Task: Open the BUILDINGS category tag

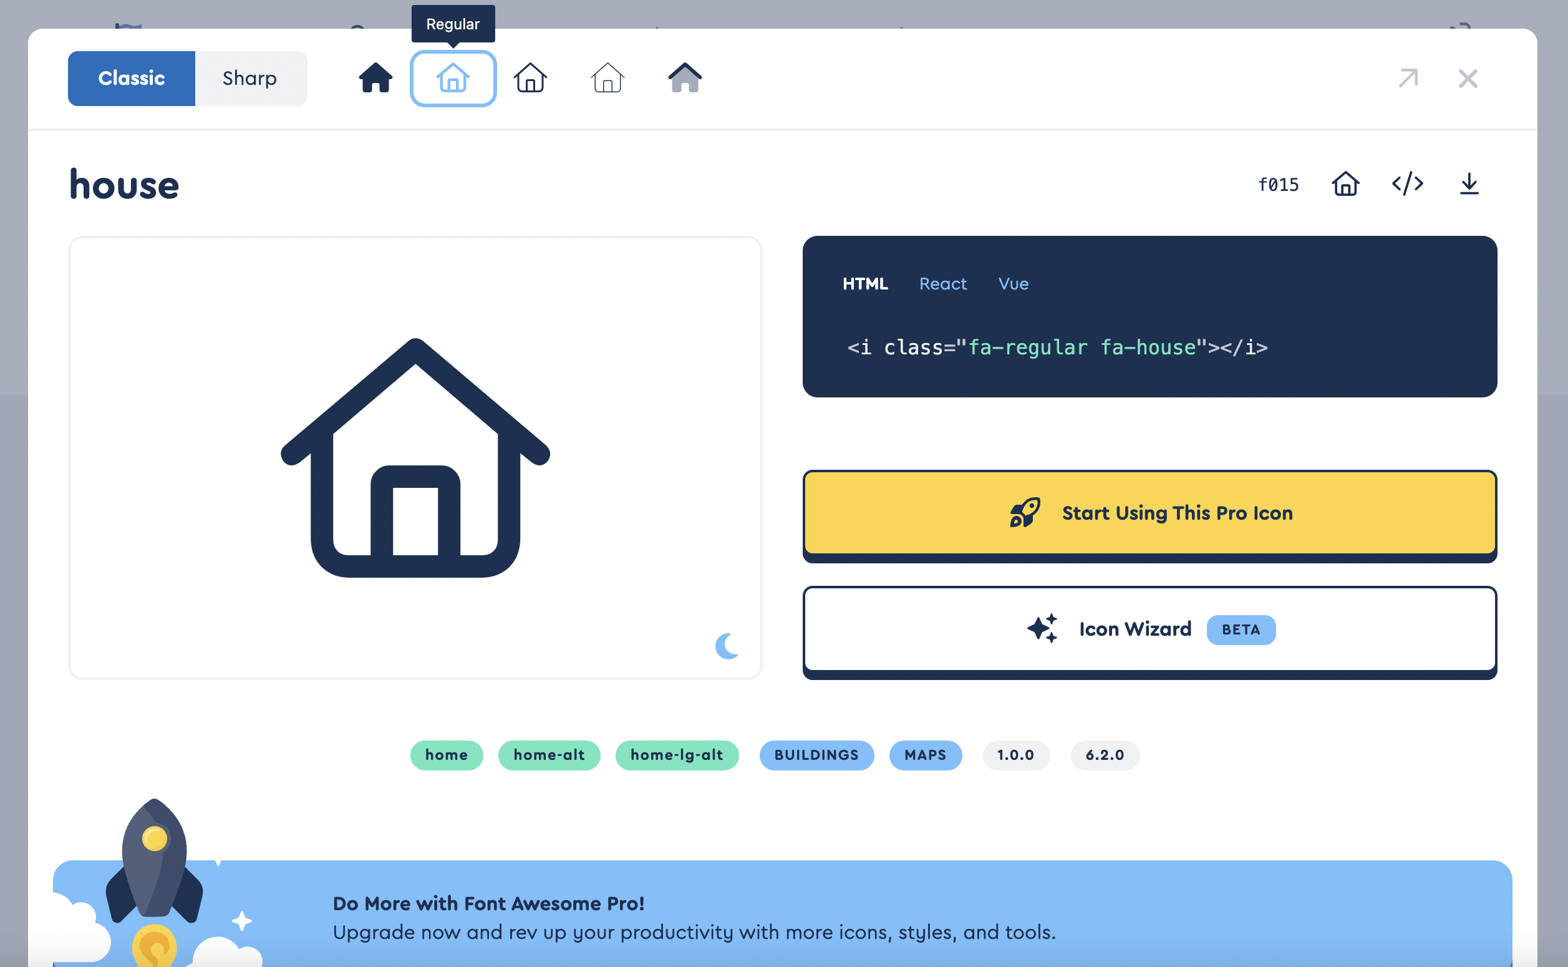Action: pos(816,755)
